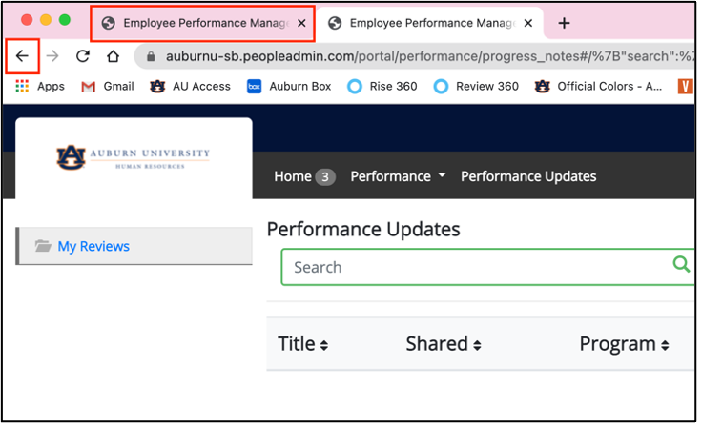Open the My Reviews sidebar link
Viewport: 702px width, 428px height.
(93, 247)
